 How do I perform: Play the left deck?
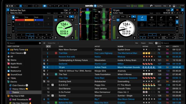point(71,17)
